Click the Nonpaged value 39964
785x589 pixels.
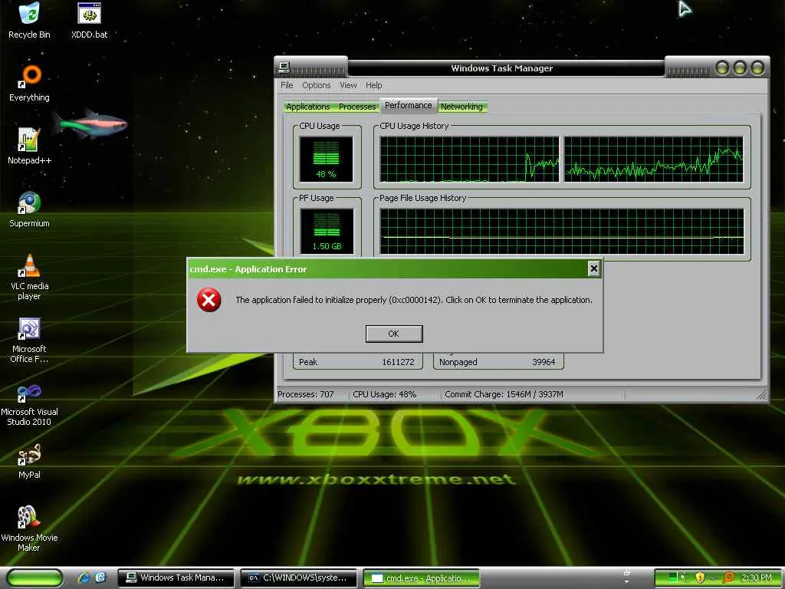click(x=544, y=362)
